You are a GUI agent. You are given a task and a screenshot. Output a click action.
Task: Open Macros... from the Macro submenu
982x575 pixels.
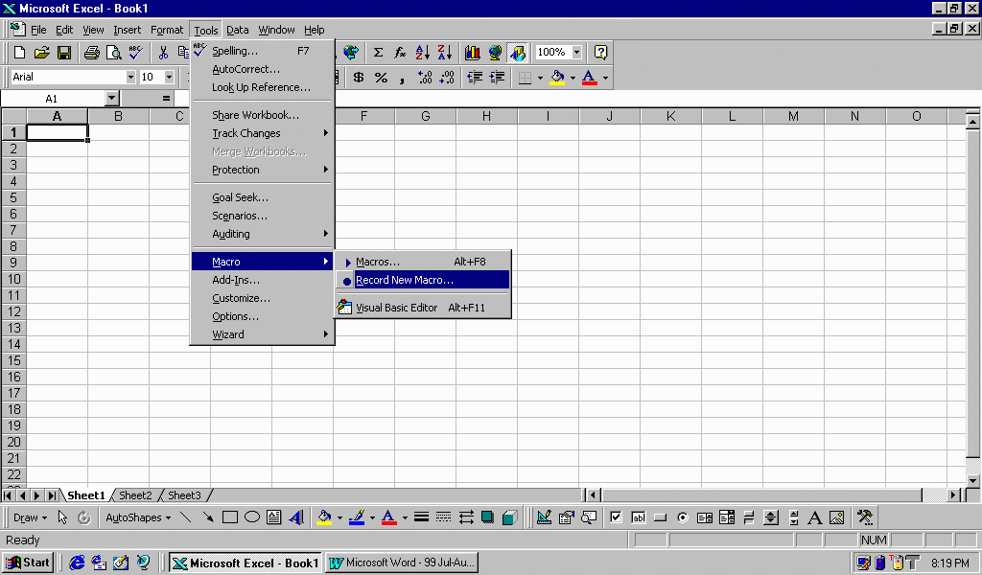point(423,262)
